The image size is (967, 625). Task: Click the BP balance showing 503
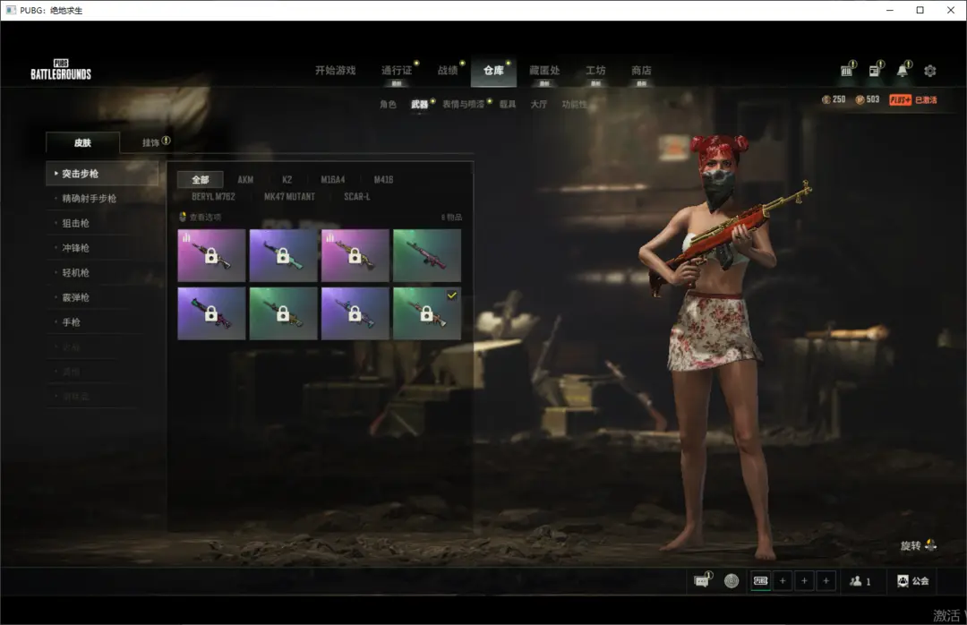point(867,99)
